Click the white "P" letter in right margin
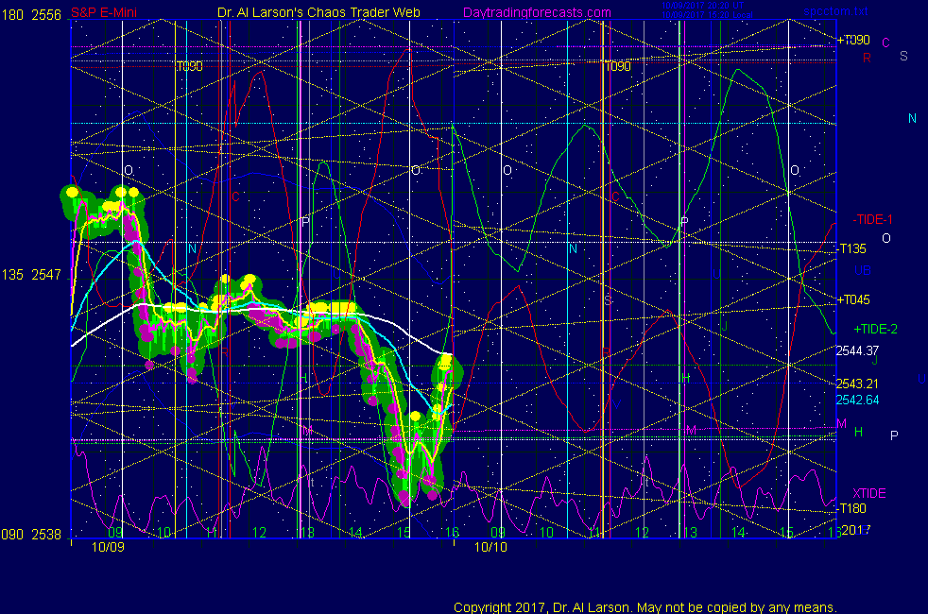 pos(894,435)
